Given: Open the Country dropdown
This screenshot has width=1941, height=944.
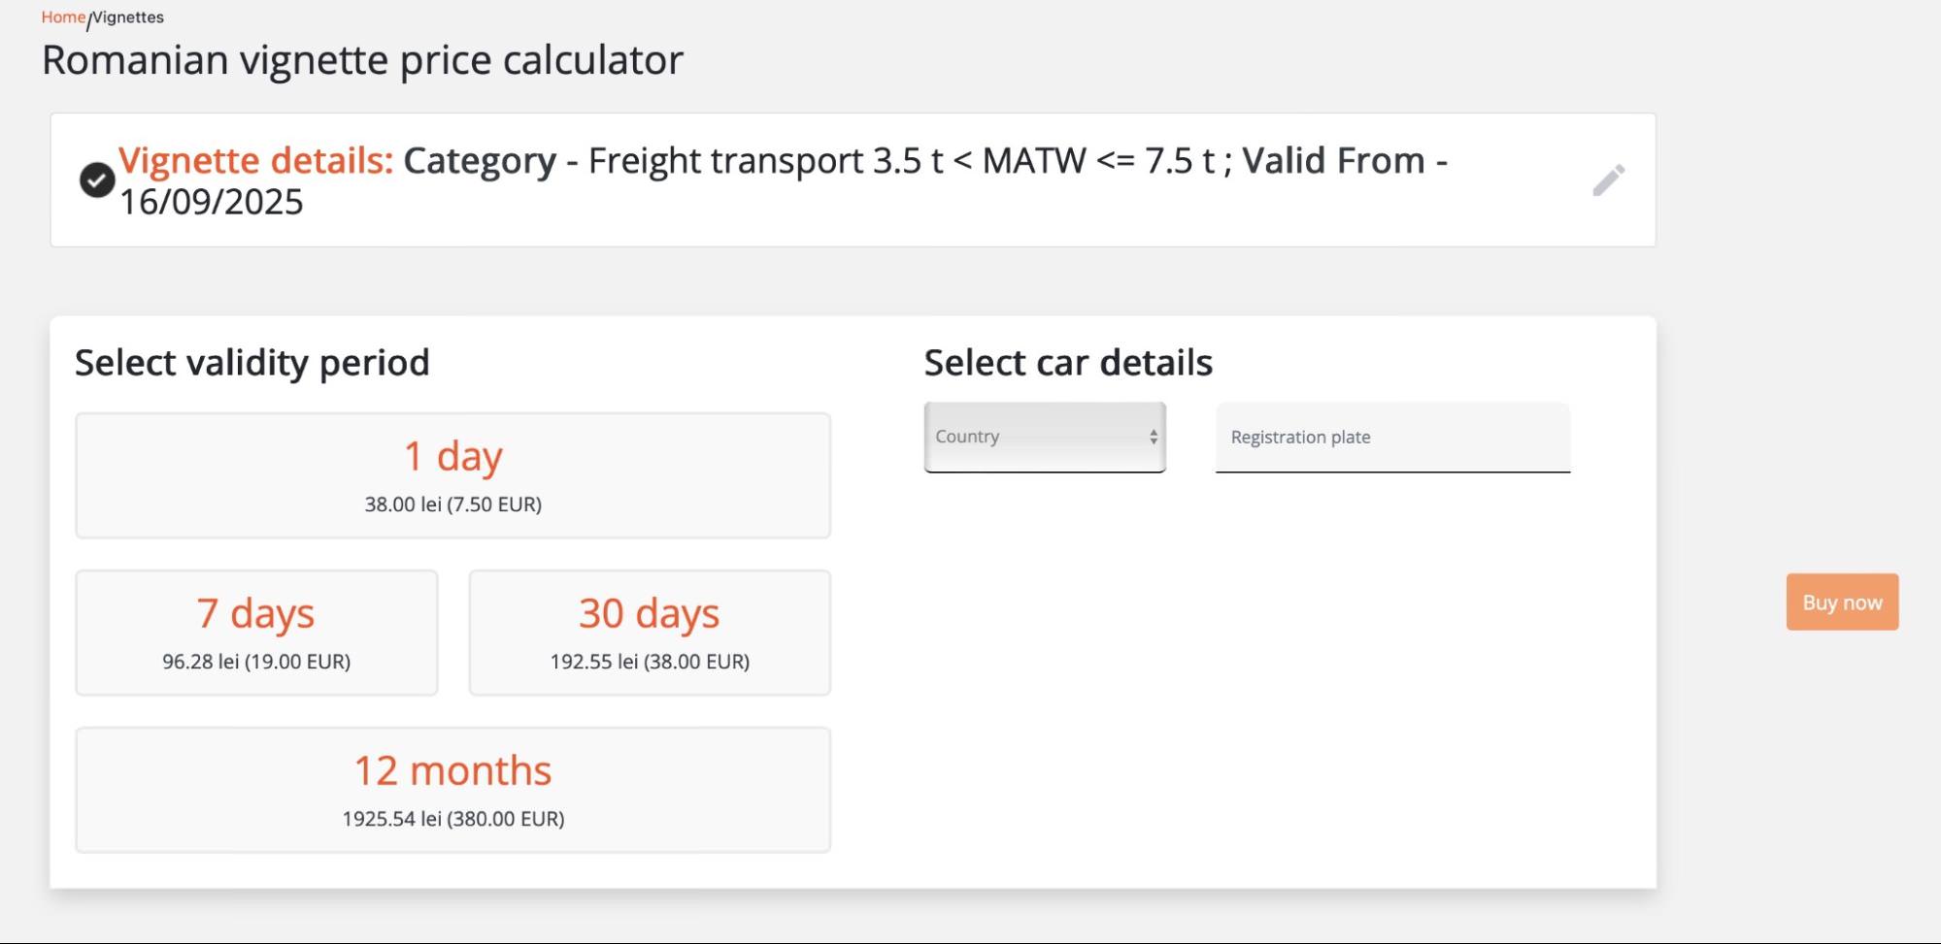Looking at the screenshot, I should click(x=1044, y=438).
